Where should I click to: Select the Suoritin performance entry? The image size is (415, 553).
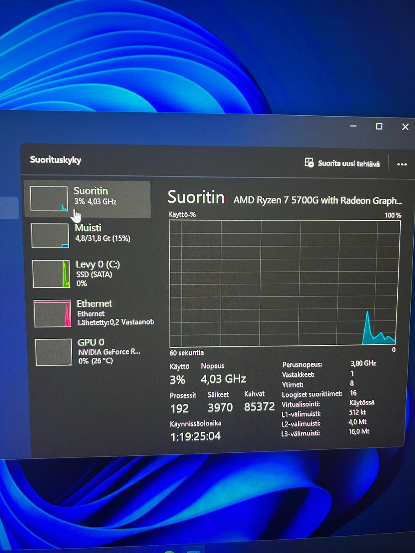(87, 199)
